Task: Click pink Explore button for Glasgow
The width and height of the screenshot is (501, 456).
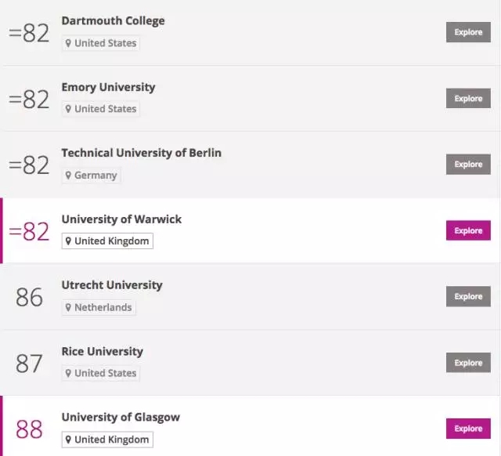Action: pos(468,429)
